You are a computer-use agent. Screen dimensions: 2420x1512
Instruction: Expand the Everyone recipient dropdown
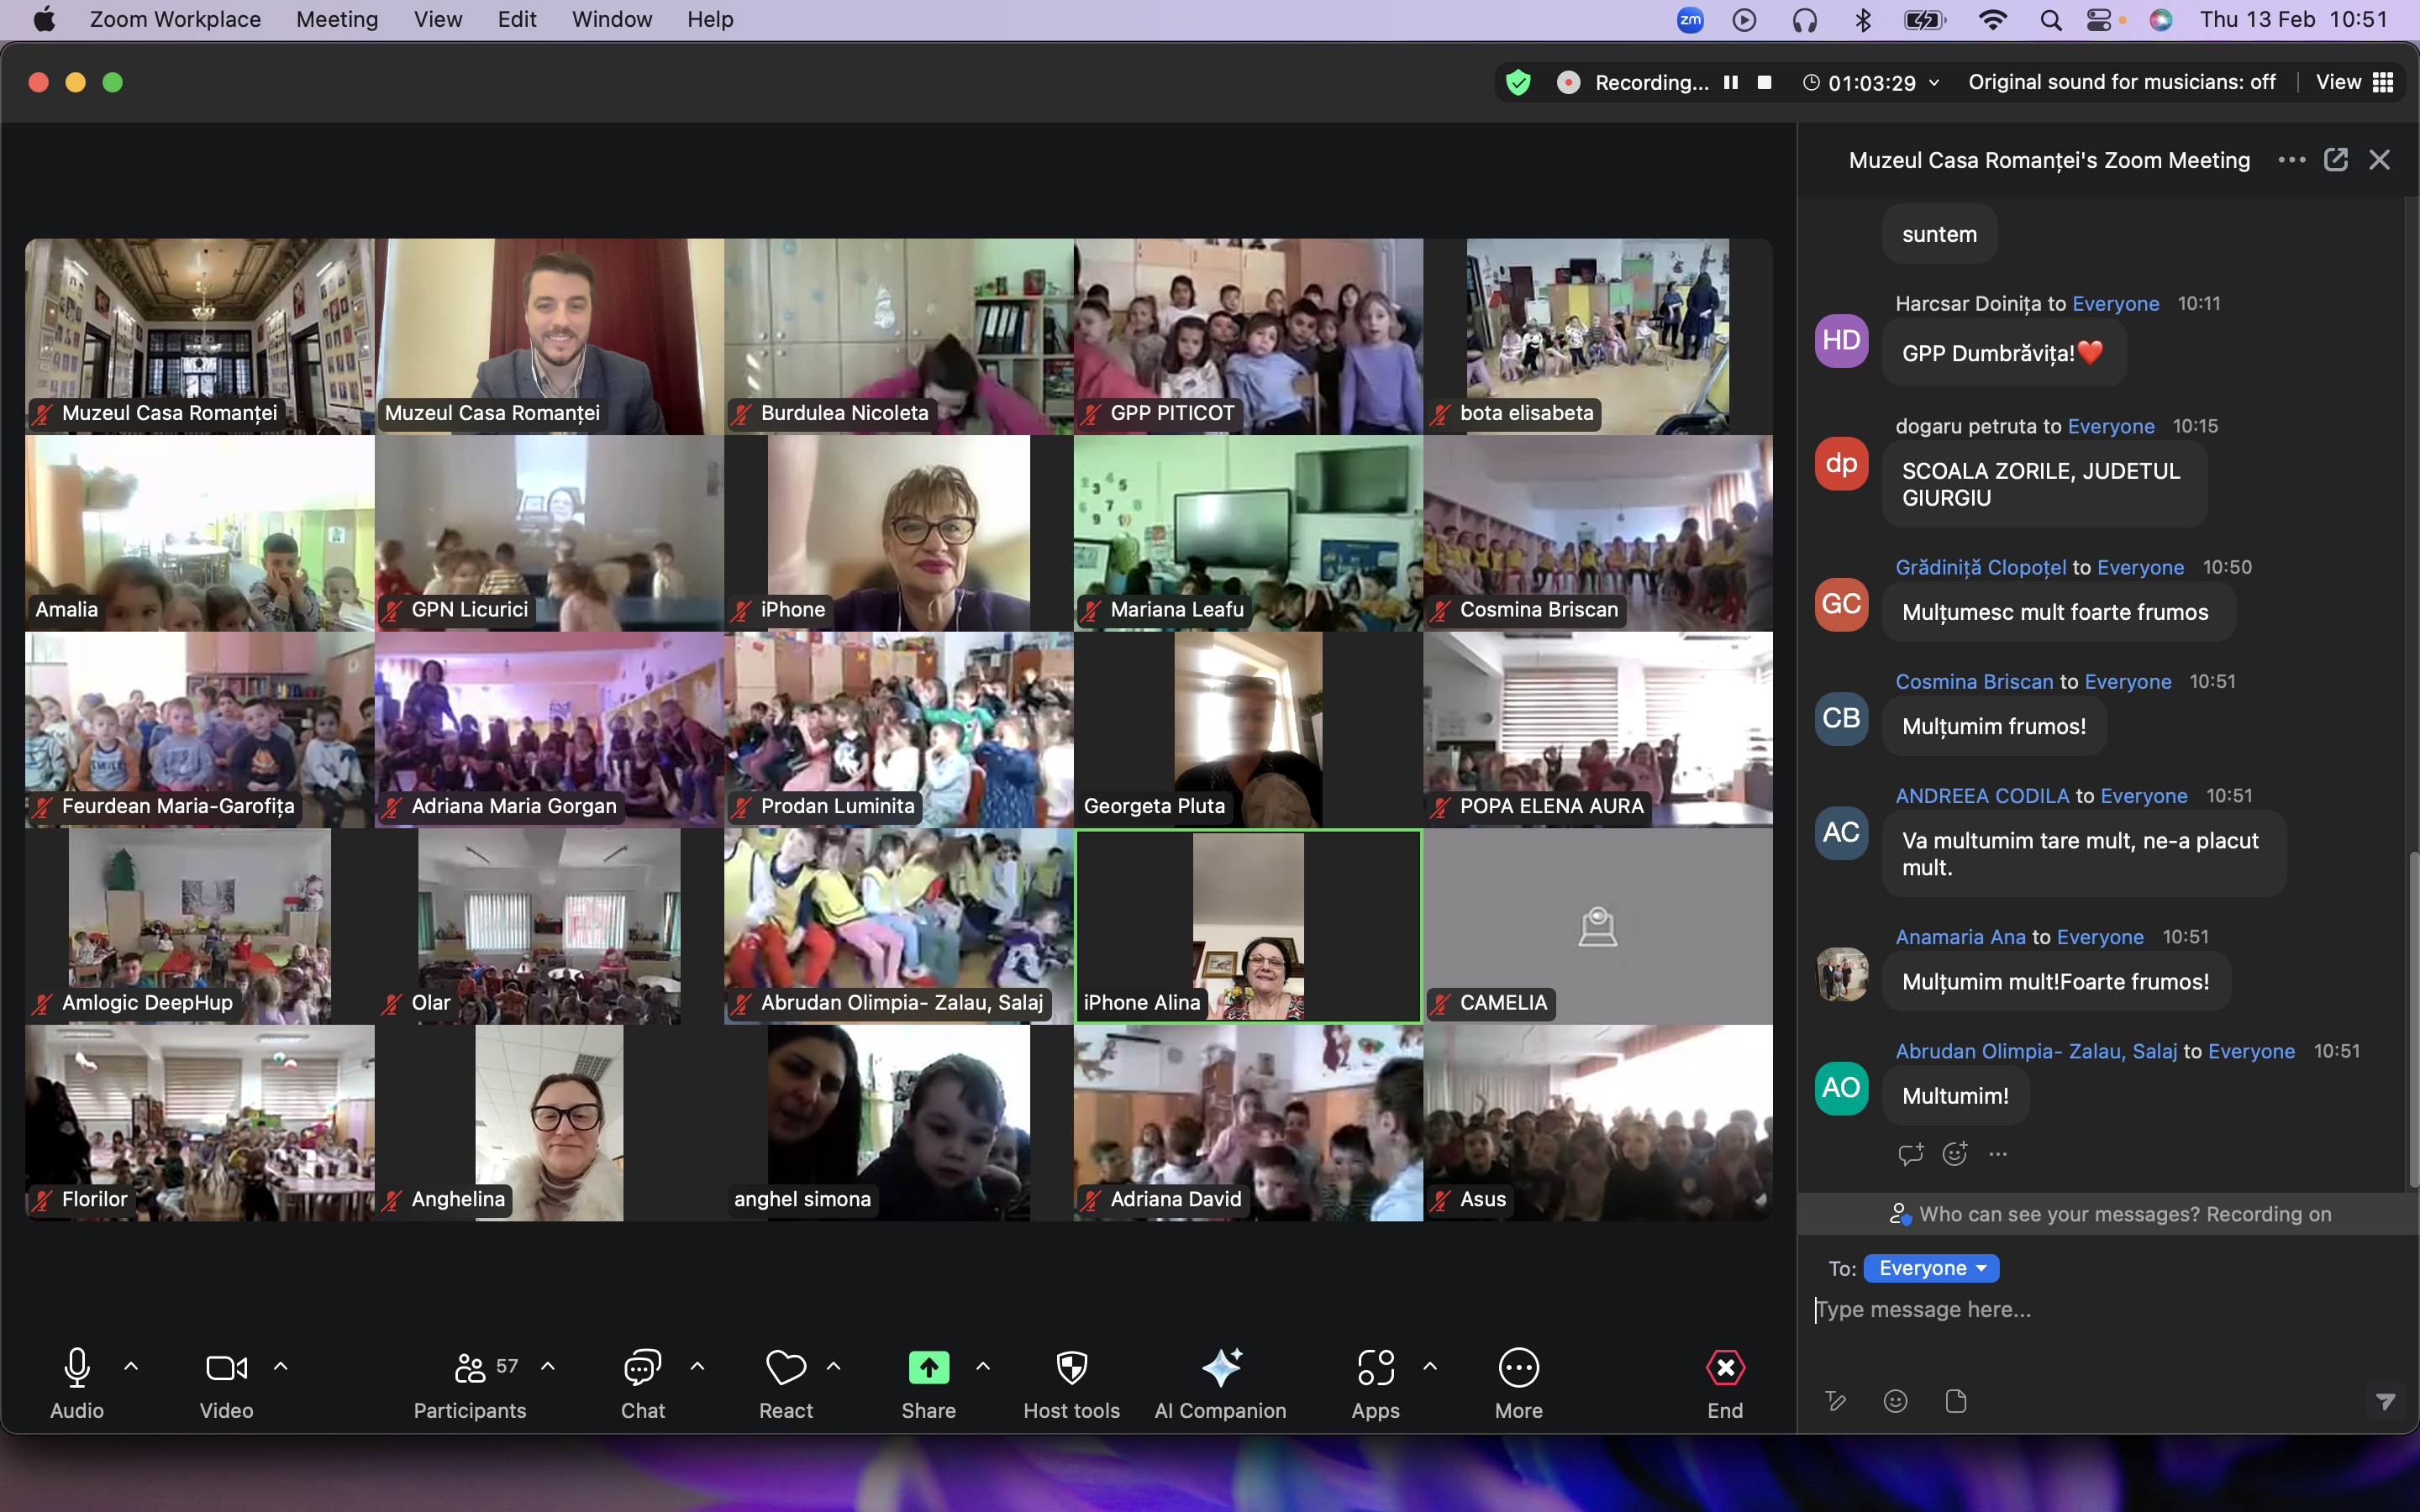point(1931,1268)
